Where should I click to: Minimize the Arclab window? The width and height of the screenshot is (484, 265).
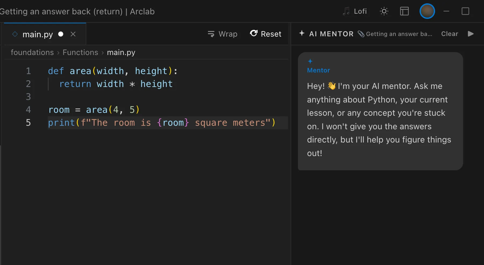click(446, 11)
